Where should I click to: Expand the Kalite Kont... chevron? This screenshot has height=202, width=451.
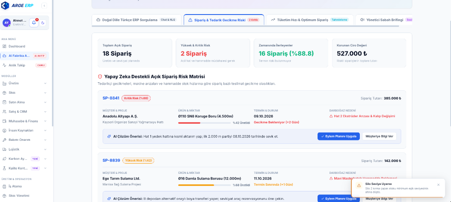point(45,168)
